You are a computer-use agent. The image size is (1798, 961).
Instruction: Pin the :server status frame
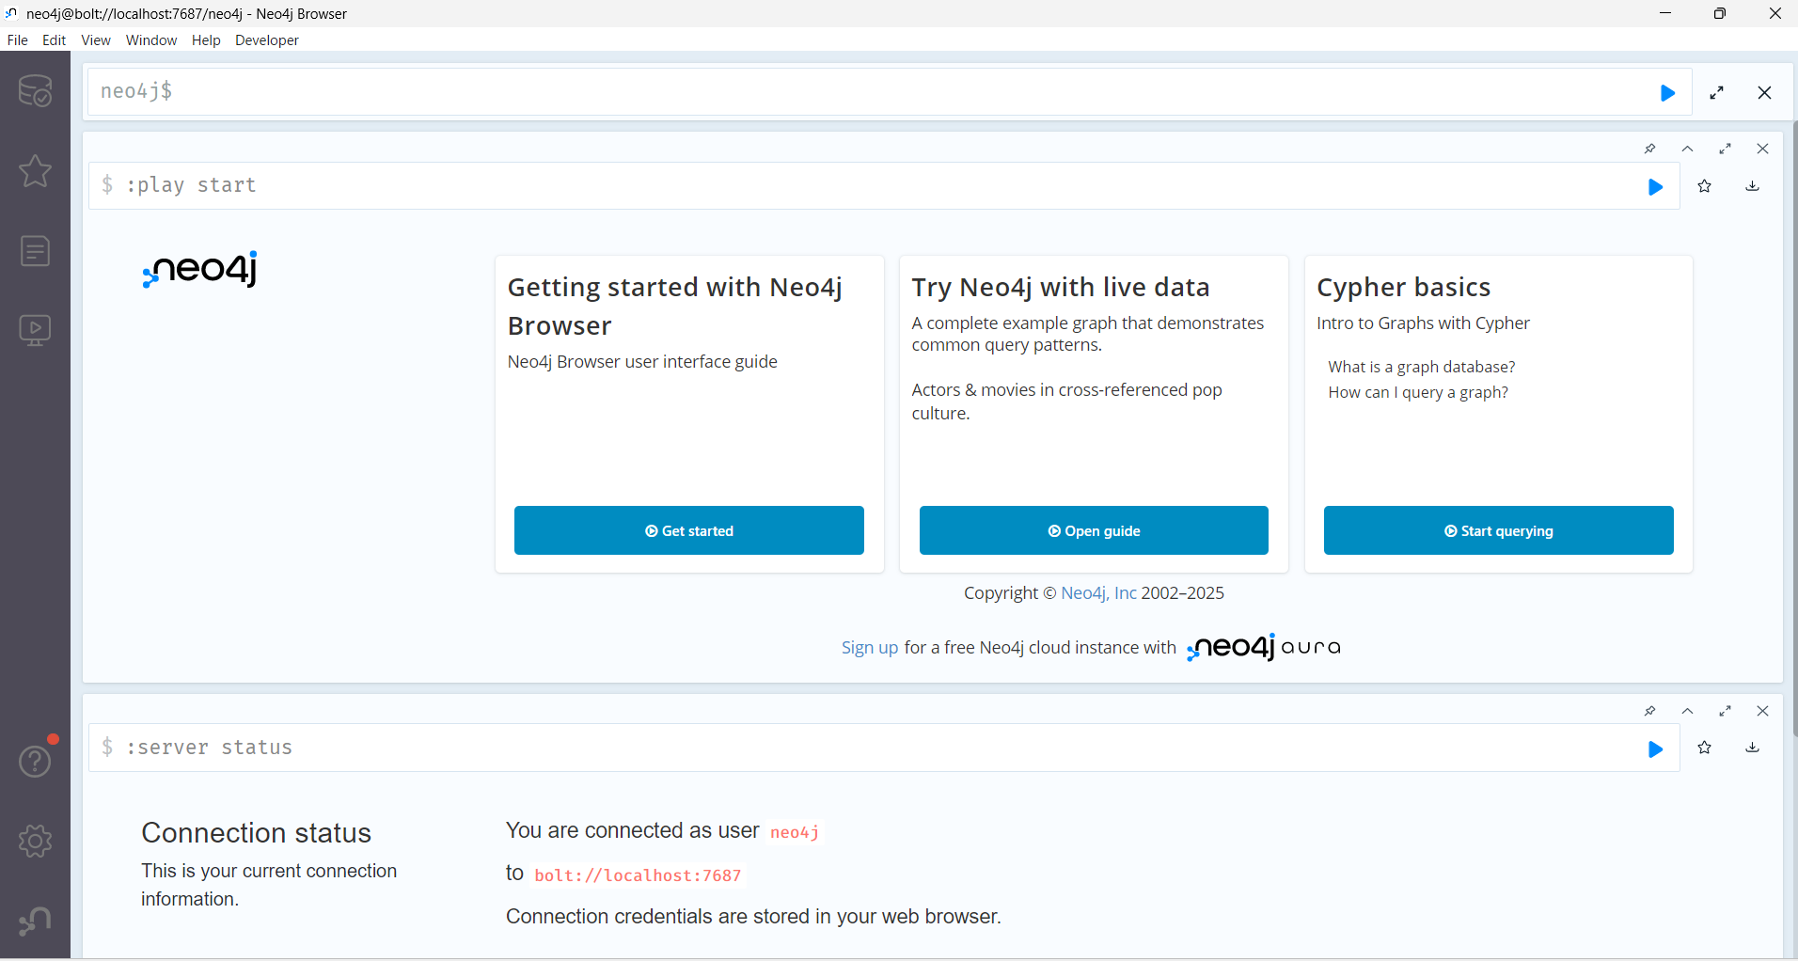tap(1649, 711)
